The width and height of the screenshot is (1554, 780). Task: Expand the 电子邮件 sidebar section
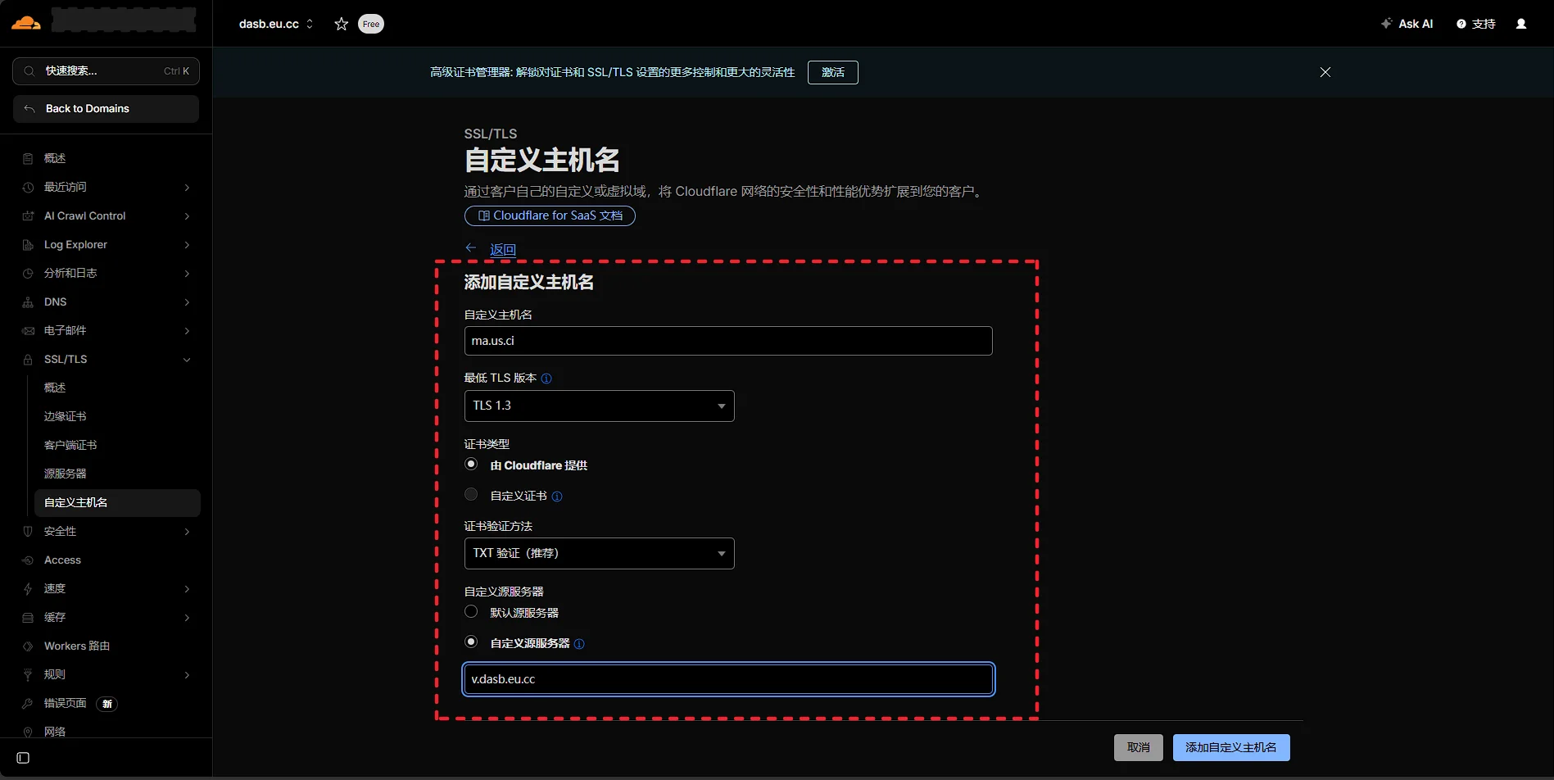click(x=187, y=331)
